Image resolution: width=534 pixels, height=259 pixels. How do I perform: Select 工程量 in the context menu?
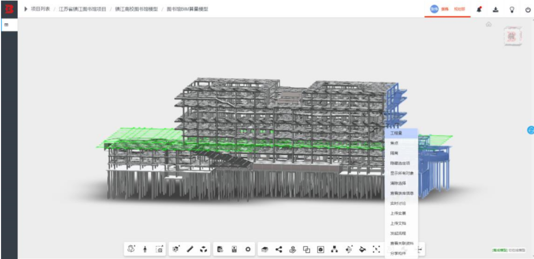click(401, 133)
